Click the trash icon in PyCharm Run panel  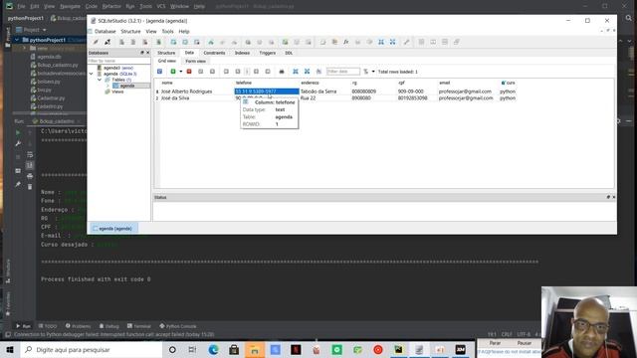point(30,187)
